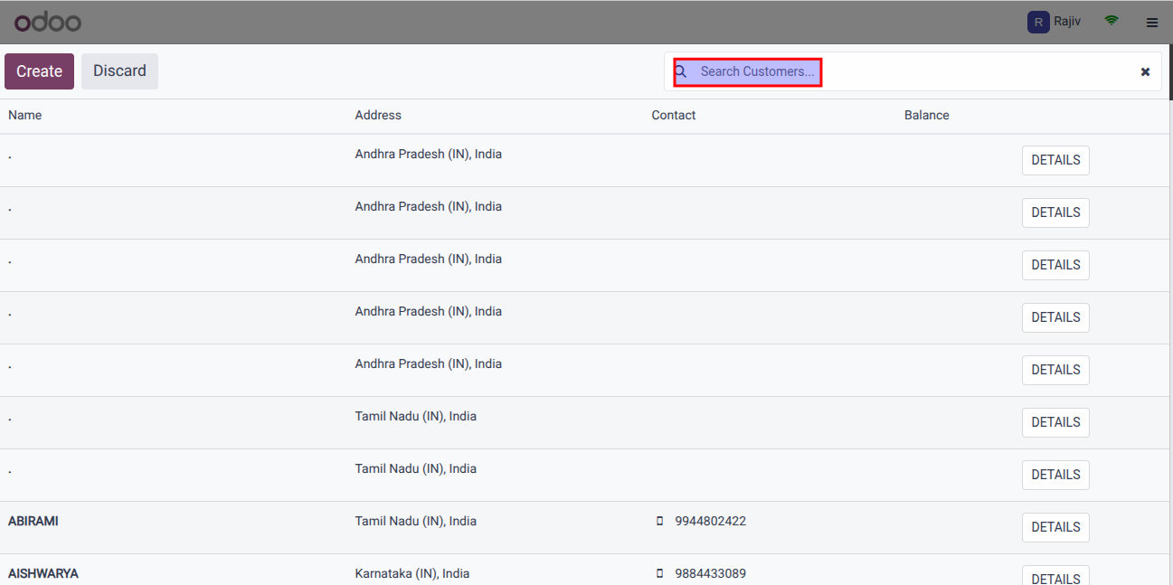Click the Balance column header
1173x585 pixels.
point(926,116)
